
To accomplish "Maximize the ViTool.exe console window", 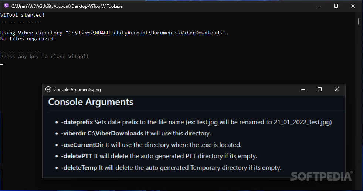I will pyautogui.click(x=336, y=6).
